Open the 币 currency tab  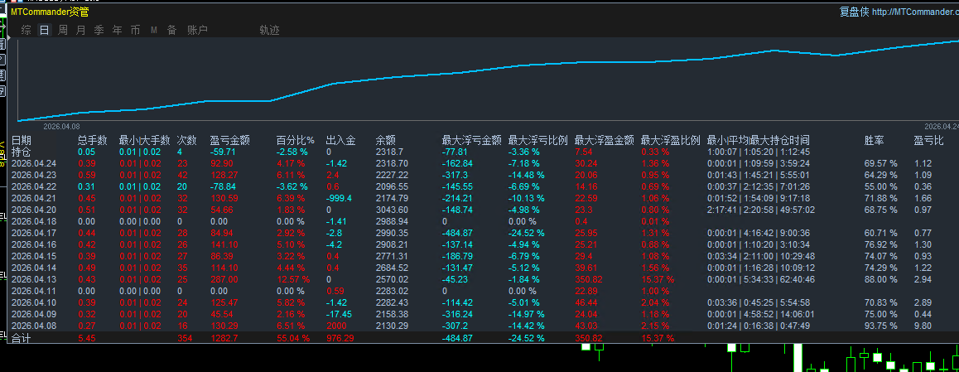(x=136, y=31)
